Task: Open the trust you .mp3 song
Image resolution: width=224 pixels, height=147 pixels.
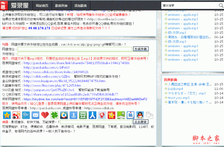Action: [x=179, y=98]
